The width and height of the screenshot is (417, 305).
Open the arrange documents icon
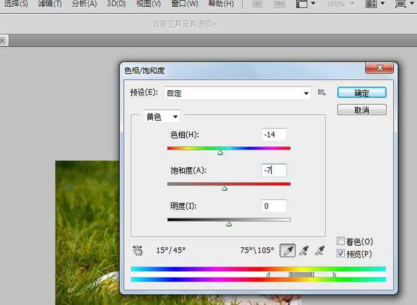[x=372, y=4]
